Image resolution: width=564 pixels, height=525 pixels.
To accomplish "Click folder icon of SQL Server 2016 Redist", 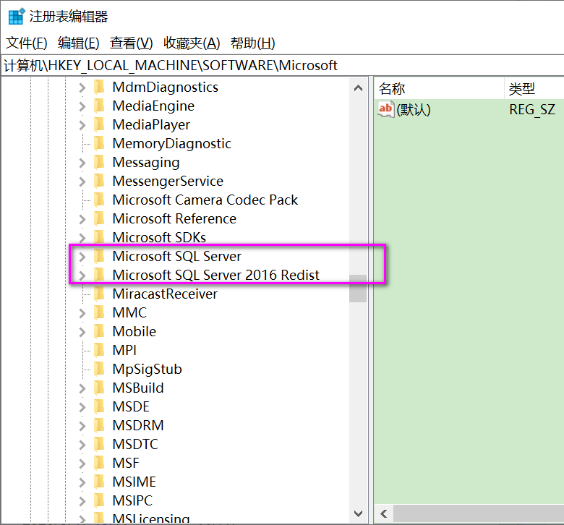I will coord(99,275).
